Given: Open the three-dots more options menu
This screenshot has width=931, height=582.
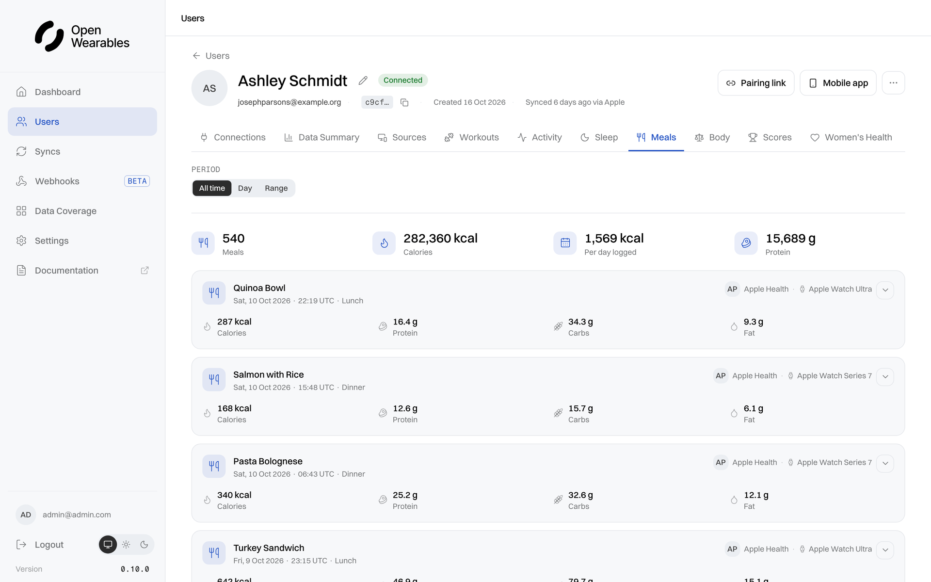Looking at the screenshot, I should tap(893, 83).
